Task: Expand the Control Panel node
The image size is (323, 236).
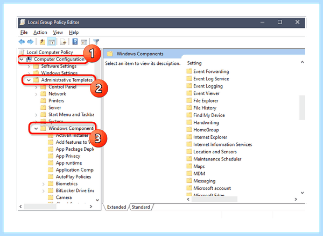Action: [36, 87]
